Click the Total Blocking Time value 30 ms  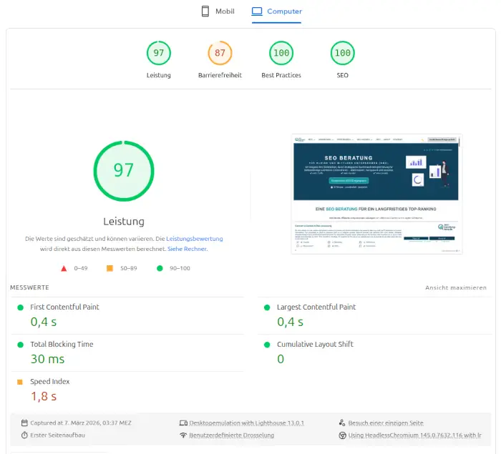coord(48,359)
